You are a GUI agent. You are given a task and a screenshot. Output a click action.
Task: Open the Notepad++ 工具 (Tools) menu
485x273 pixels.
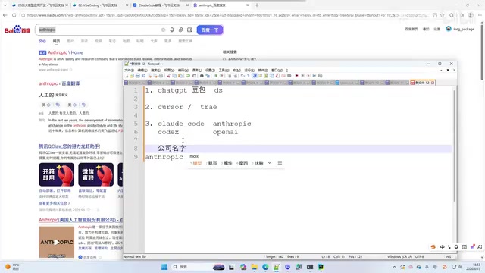(224, 71)
